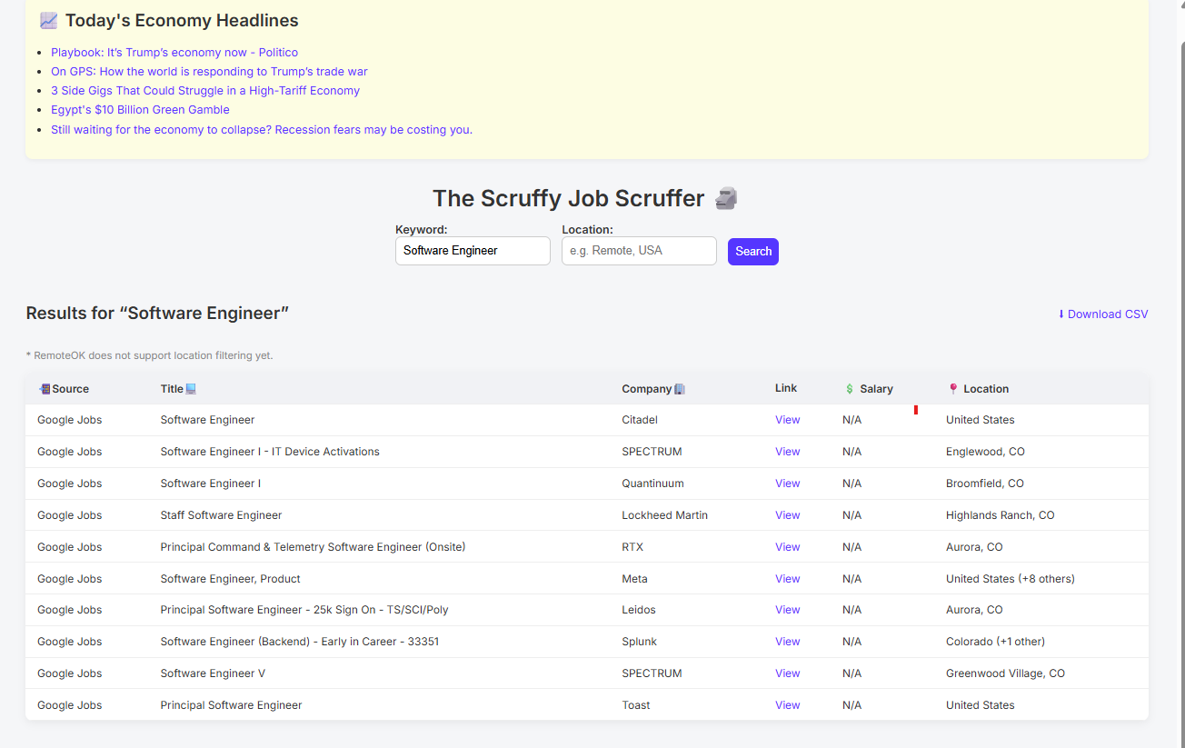Click into the Location input field

pyautogui.click(x=639, y=251)
